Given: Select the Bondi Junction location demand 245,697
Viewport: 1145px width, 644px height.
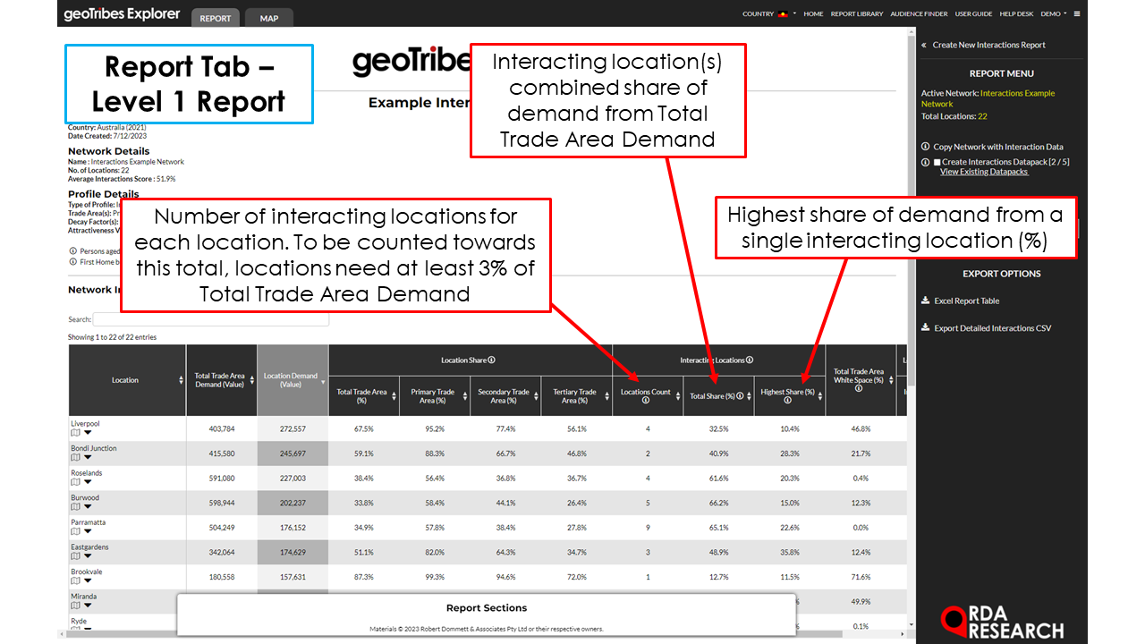Looking at the screenshot, I should pyautogui.click(x=293, y=453).
